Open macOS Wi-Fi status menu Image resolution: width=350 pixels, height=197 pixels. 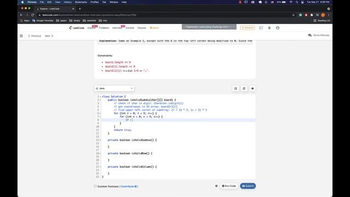(291, 2)
